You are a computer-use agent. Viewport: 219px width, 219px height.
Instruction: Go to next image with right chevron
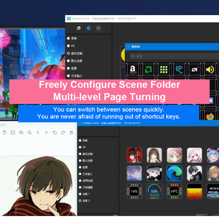[x=46, y=133]
